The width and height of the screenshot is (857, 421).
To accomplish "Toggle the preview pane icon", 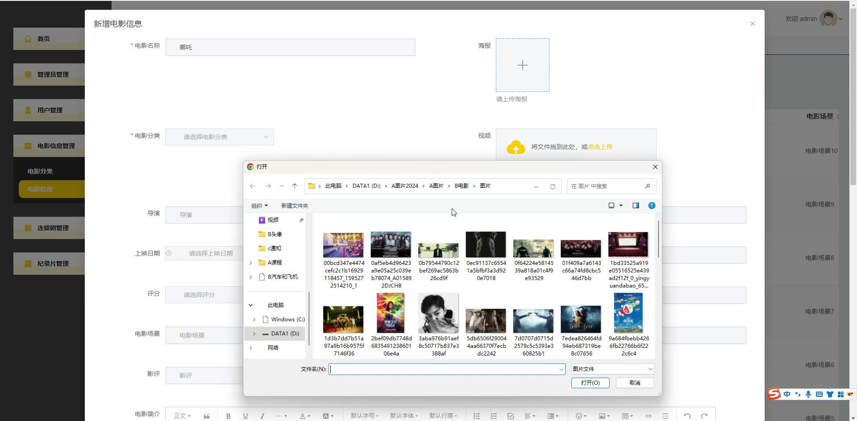I will coord(636,206).
